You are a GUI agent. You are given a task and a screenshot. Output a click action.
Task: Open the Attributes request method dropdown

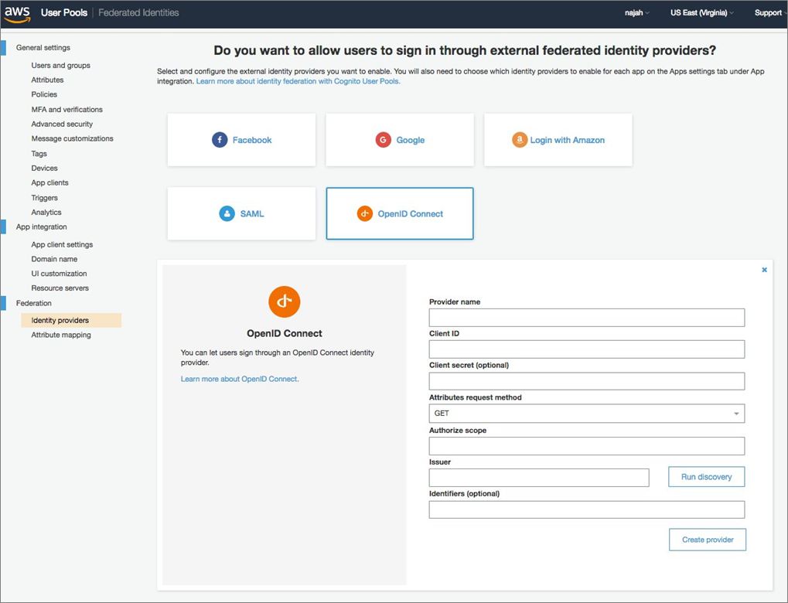click(x=585, y=414)
